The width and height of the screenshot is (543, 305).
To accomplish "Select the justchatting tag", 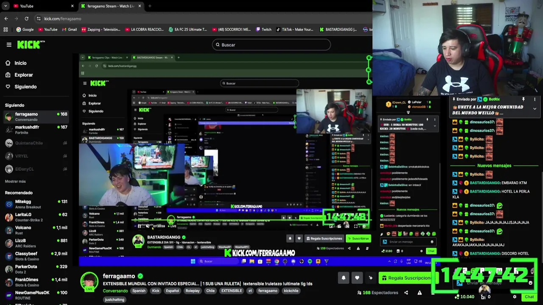I will point(115,299).
